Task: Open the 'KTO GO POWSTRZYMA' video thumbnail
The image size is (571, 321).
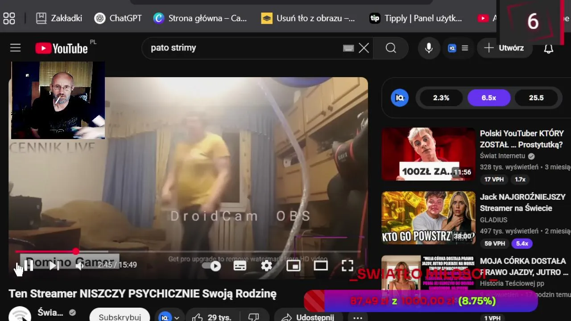Action: click(429, 218)
